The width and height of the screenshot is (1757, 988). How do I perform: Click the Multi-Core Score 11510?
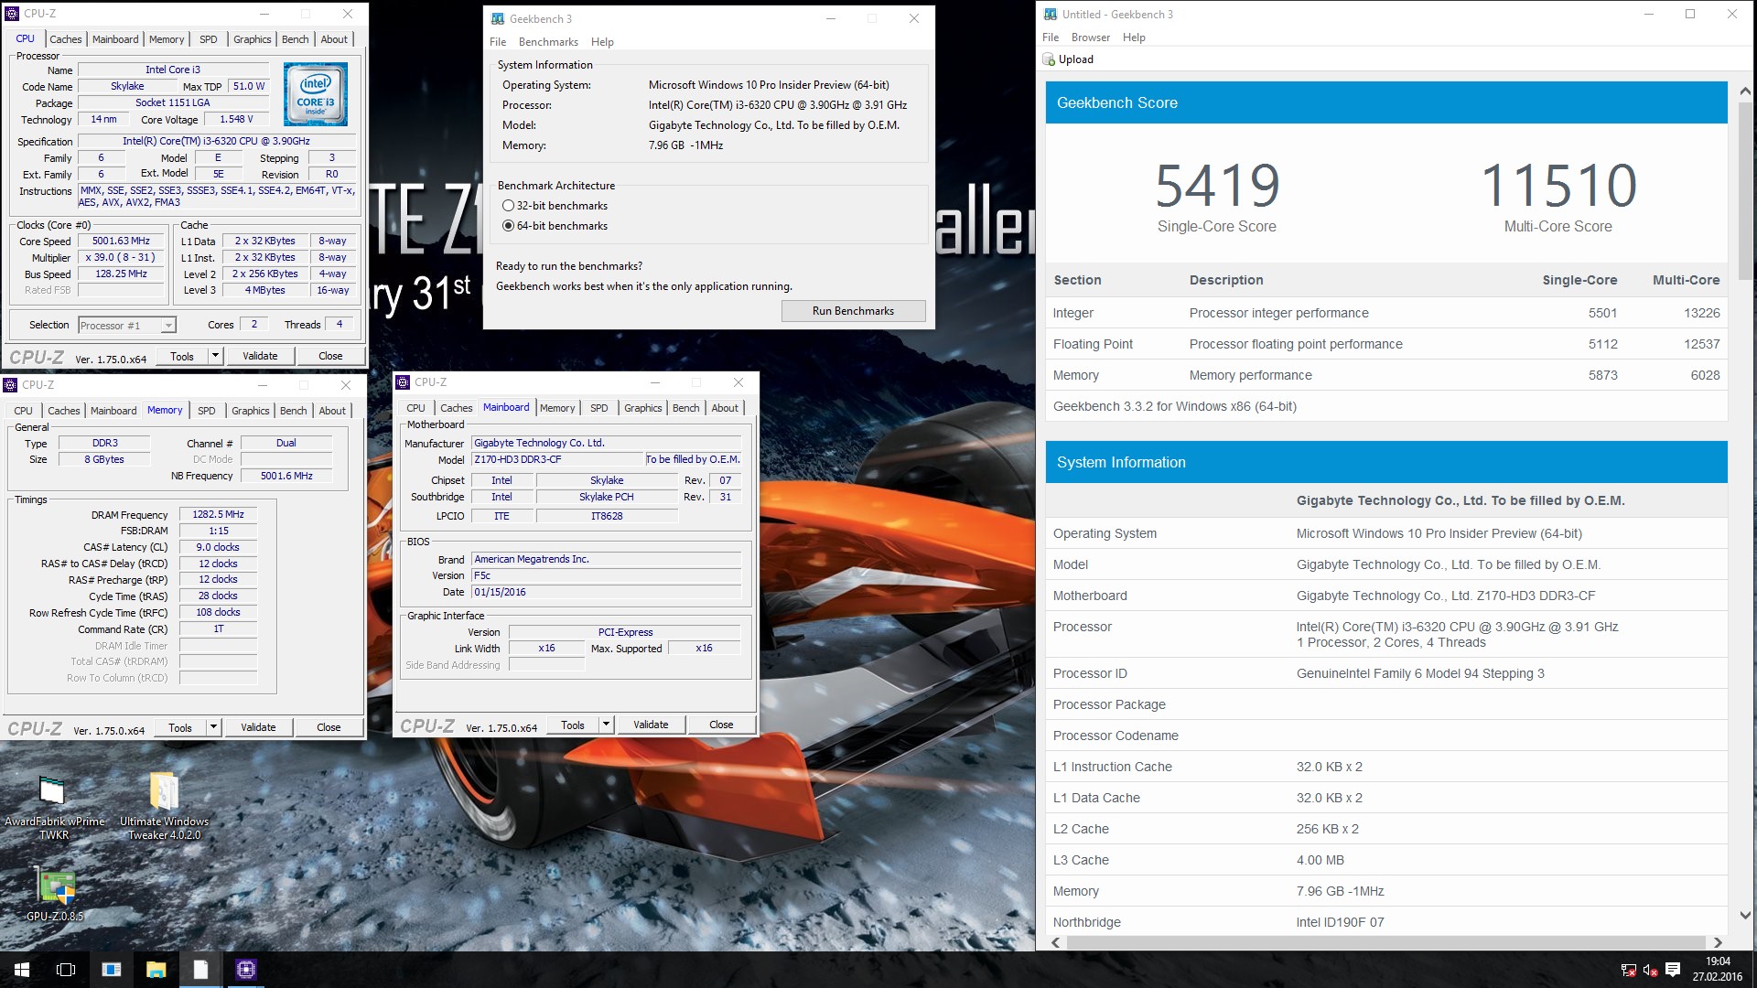click(1558, 187)
